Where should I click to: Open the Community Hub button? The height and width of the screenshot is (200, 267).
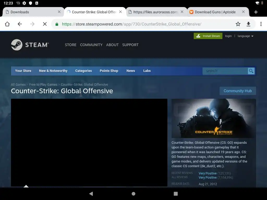click(x=238, y=91)
